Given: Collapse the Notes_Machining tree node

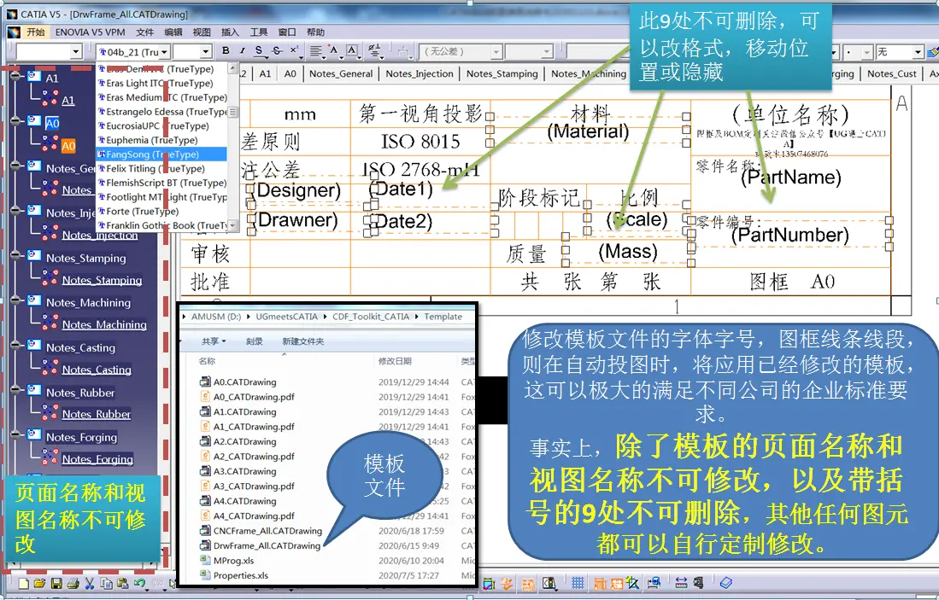Looking at the screenshot, I should click(x=15, y=300).
